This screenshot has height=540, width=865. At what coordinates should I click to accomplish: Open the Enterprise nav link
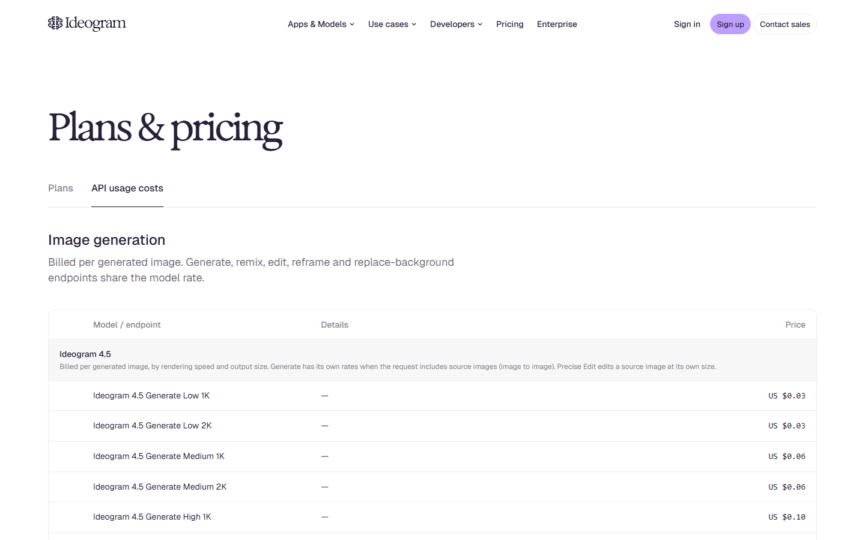[x=557, y=24]
